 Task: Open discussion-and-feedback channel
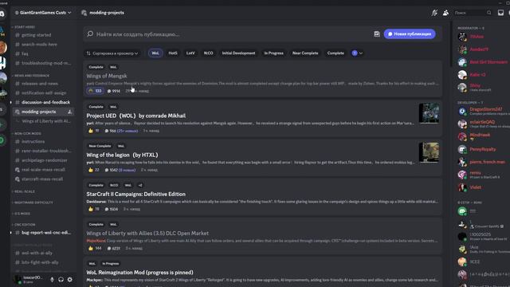click(x=43, y=102)
